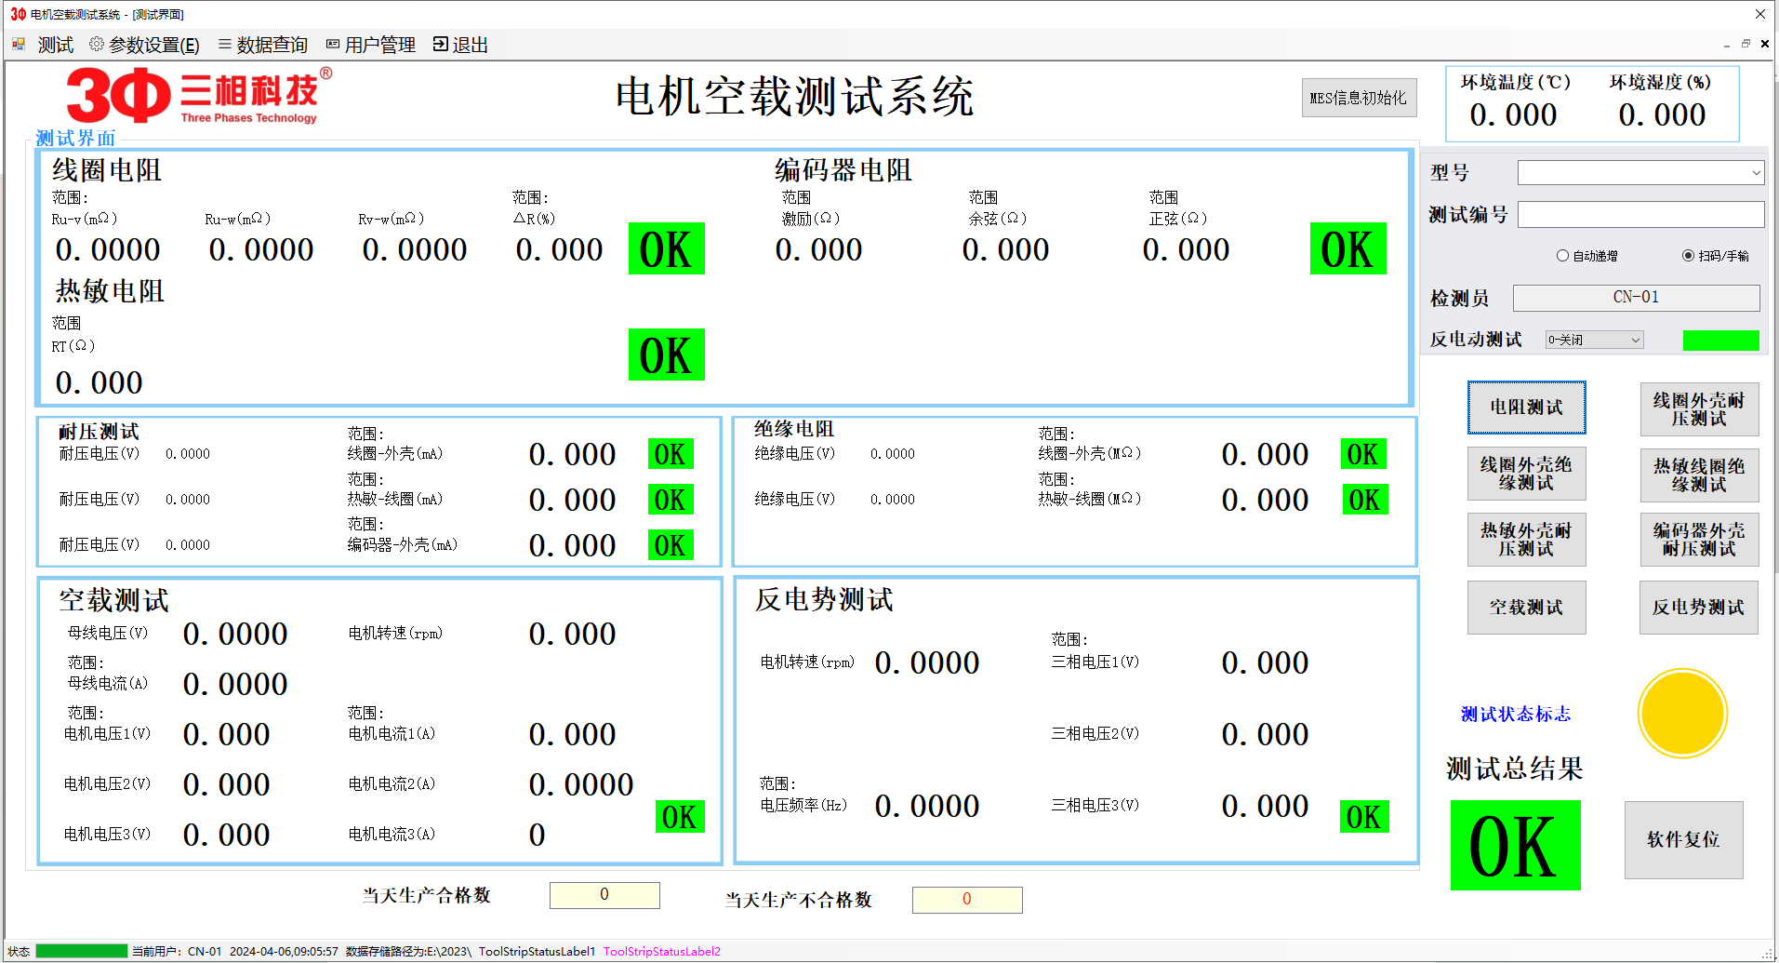Viewport: 1779px width, 963px height.
Task: Click the green indicator beside 反电动测试
Action: coord(1720,340)
